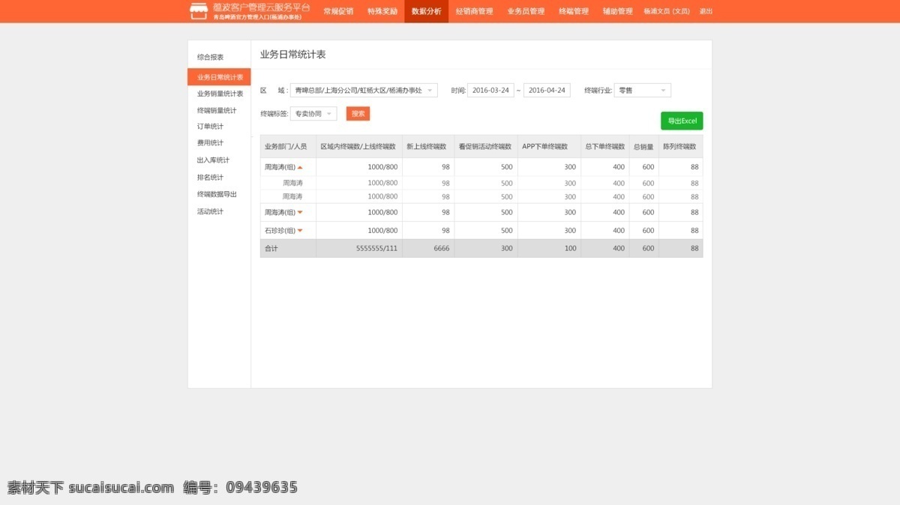
Task: Go to 经销商管理 in top navigation
Action: pyautogui.click(x=474, y=11)
